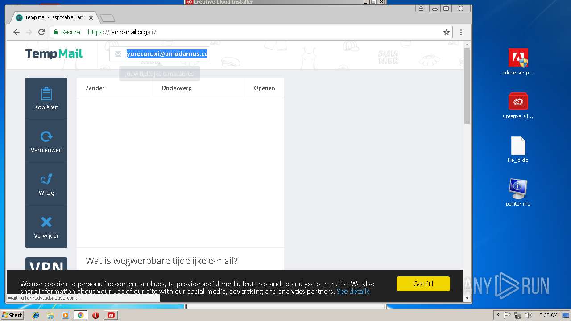
Task: Open media player from taskbar
Action: (x=66, y=315)
